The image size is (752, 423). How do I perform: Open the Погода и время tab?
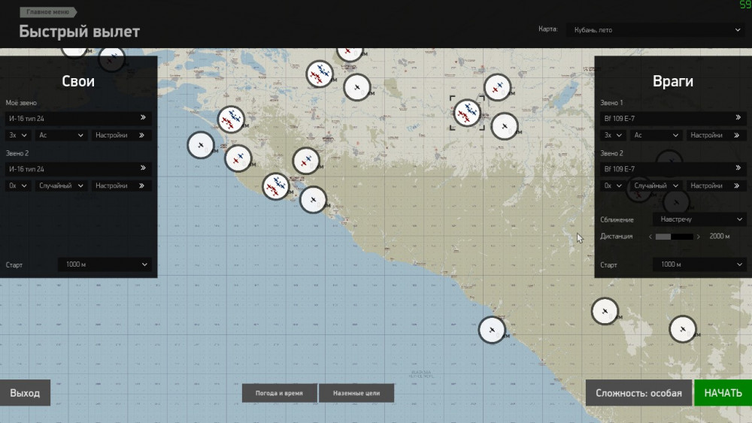(279, 393)
